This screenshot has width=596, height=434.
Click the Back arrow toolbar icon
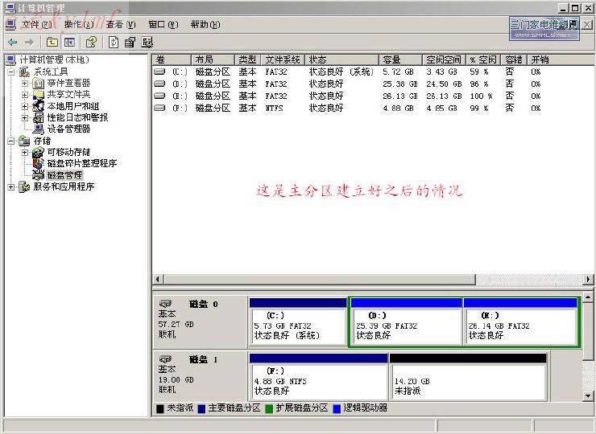12,42
